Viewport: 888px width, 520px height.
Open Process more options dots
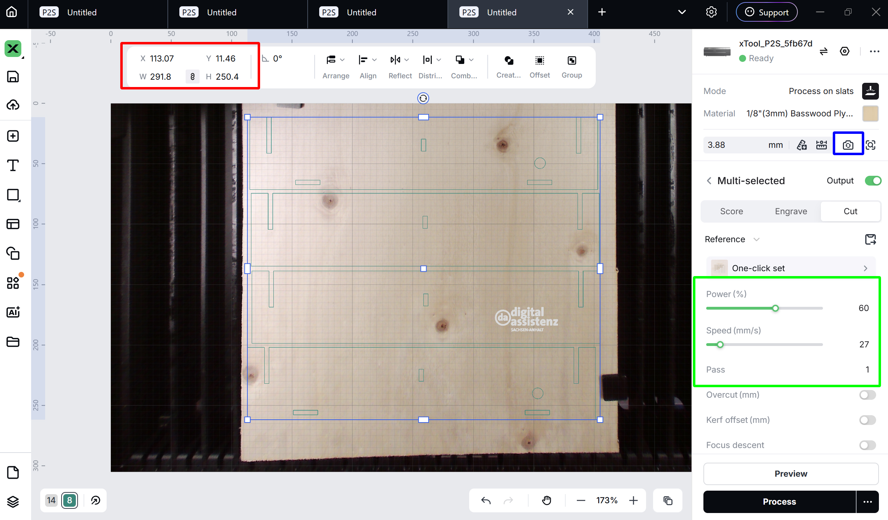868,502
